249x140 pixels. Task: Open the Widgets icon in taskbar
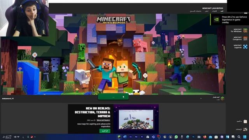tap(228, 137)
